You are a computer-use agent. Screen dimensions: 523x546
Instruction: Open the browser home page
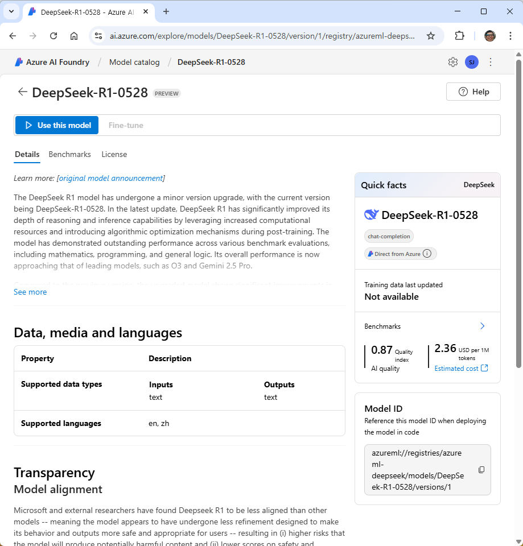tap(74, 36)
